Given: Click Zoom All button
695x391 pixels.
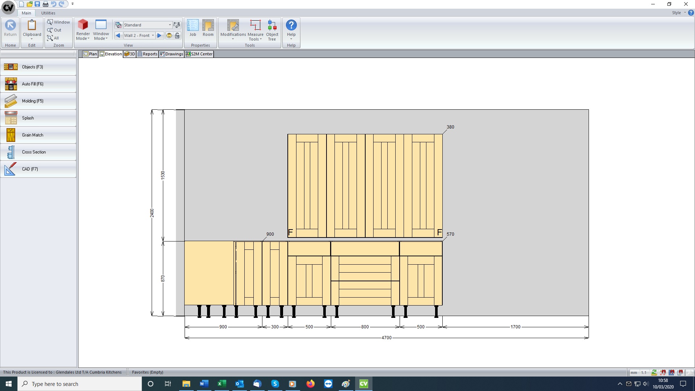Looking at the screenshot, I should pyautogui.click(x=53, y=38).
